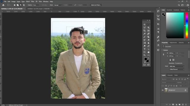Screen dimensions: 190x106
Task: Create a new layer from Layers panel footer
Action: coord(183,105)
